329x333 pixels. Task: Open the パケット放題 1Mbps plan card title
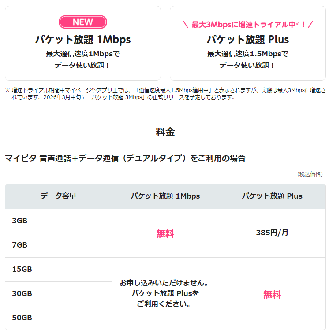coord(83,40)
